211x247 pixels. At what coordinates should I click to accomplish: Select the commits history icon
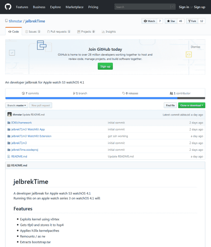pyautogui.click(x=23, y=93)
